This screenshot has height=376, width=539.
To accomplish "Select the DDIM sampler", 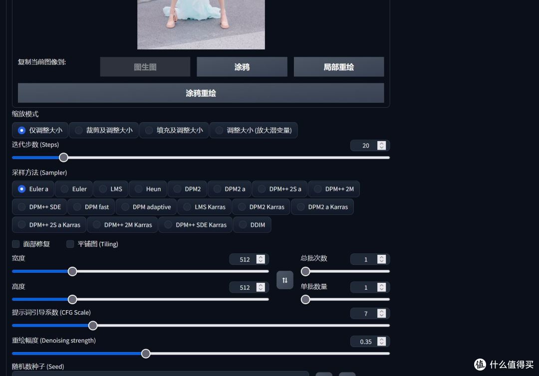I will [253, 224].
